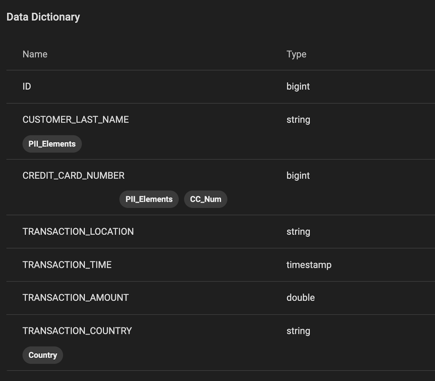Select the CUSTOMER_LAST_NAME column name

[75, 119]
